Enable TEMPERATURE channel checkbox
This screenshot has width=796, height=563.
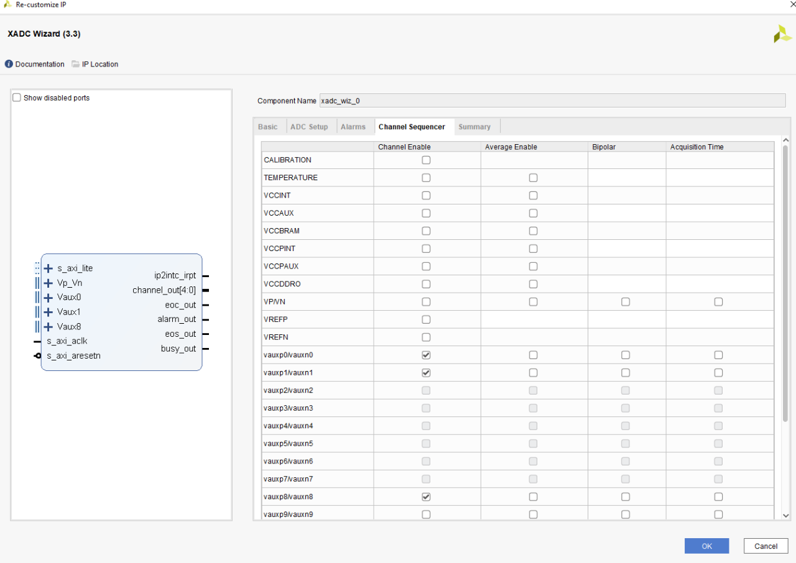point(426,178)
